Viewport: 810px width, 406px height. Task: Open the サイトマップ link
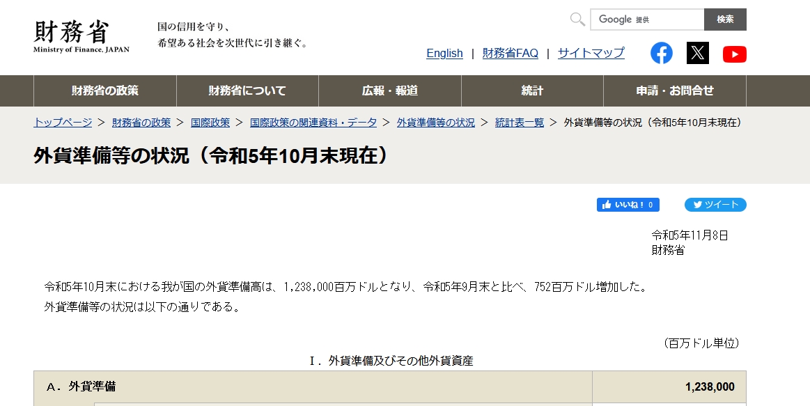[x=591, y=54]
